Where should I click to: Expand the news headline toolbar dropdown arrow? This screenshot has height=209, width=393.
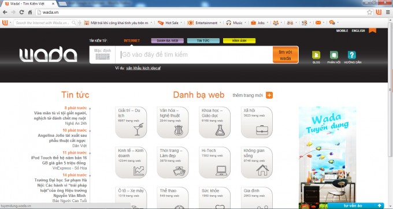(x=151, y=23)
